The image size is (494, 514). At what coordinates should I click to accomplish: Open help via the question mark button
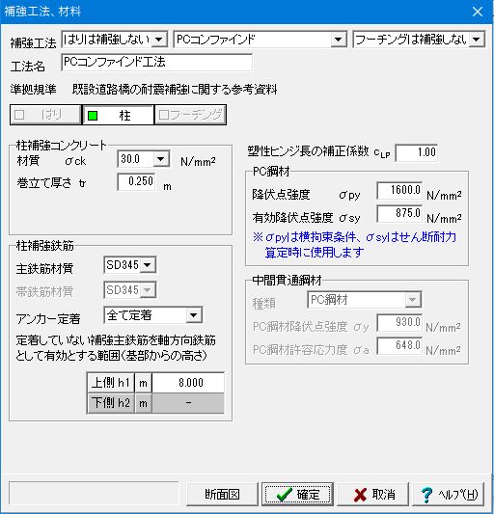449,495
